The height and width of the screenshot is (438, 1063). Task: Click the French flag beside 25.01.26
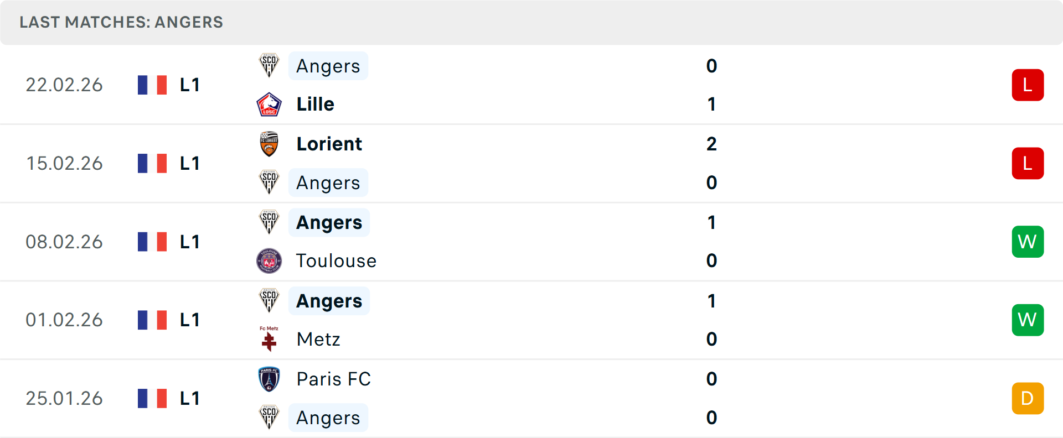point(152,398)
